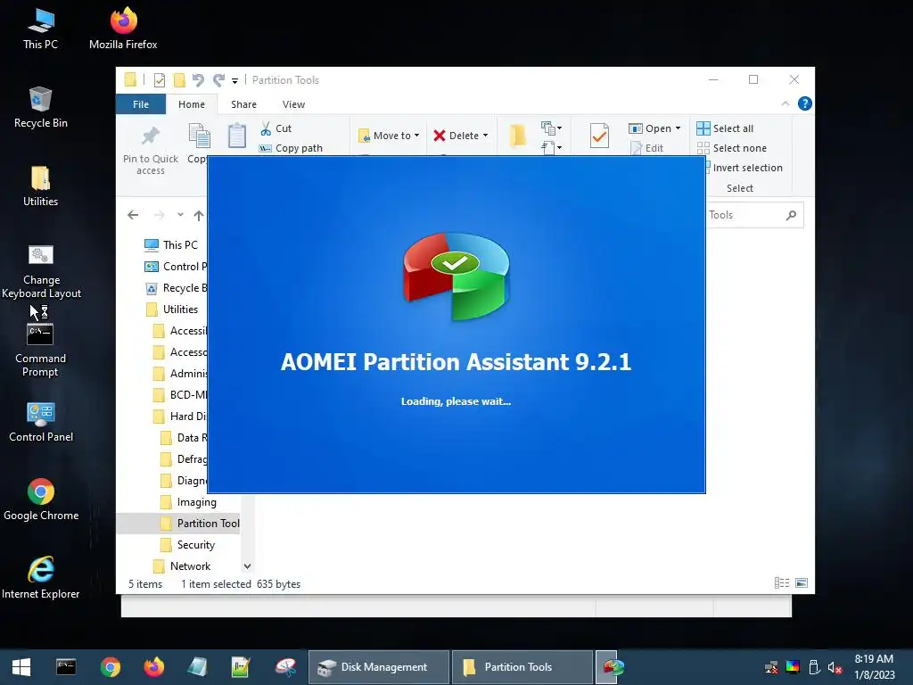
Task: Open Control Panel desktop shortcut
Action: click(41, 422)
